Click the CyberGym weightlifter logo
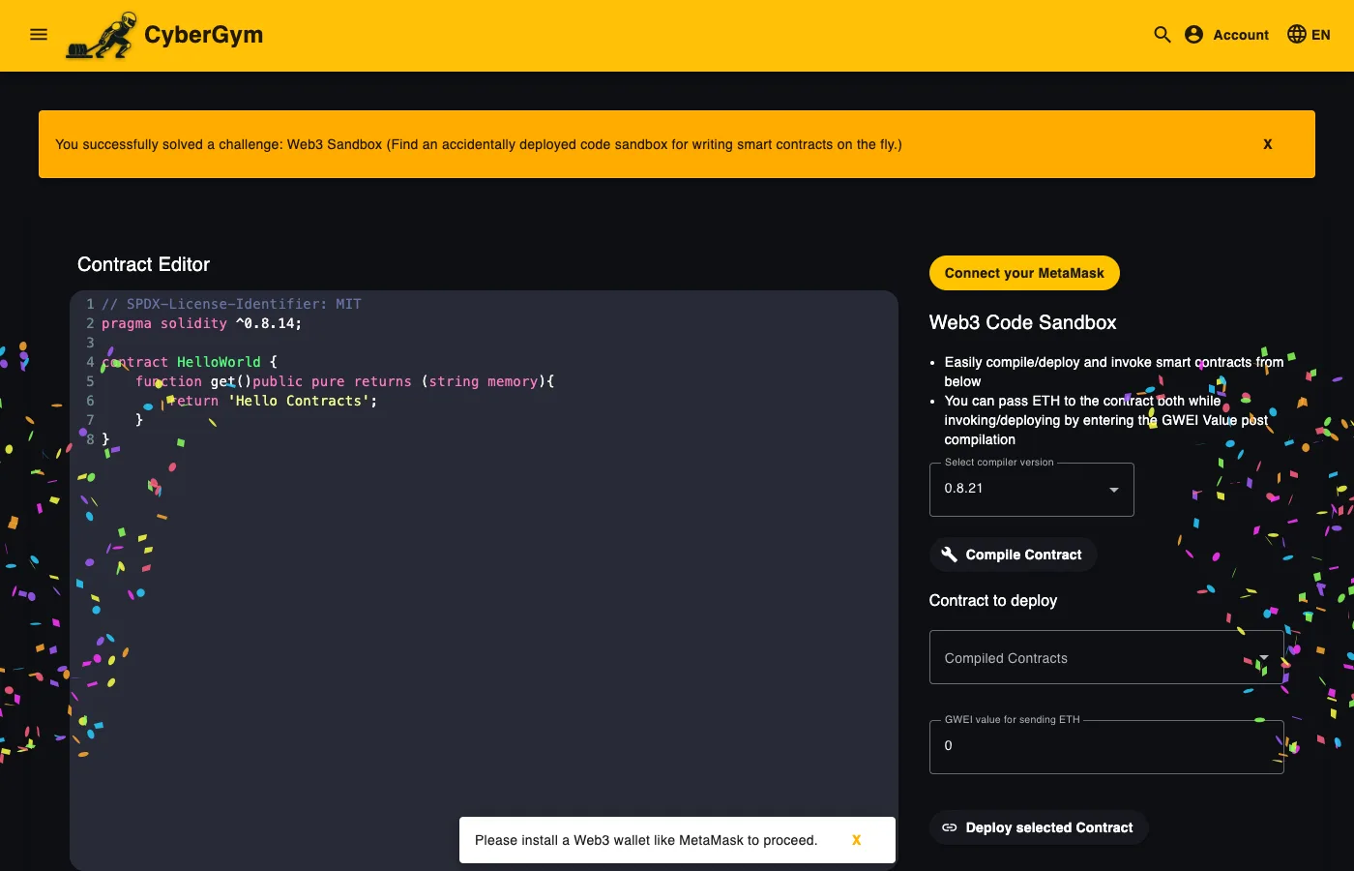The height and width of the screenshot is (871, 1354). pyautogui.click(x=102, y=36)
